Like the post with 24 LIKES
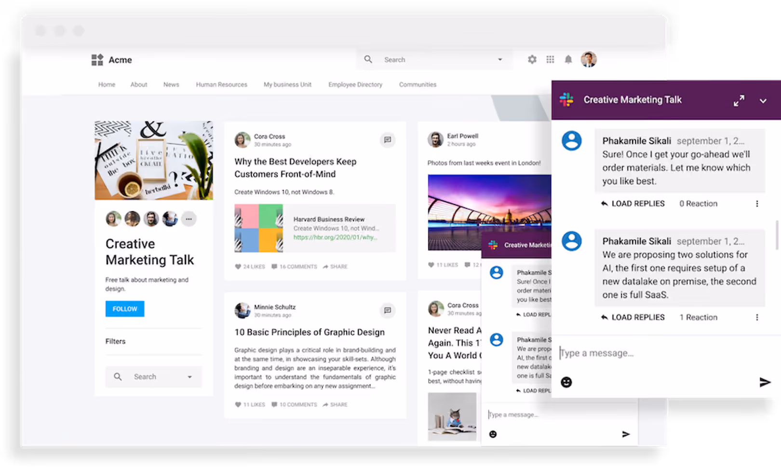The width and height of the screenshot is (781, 468). (250, 266)
